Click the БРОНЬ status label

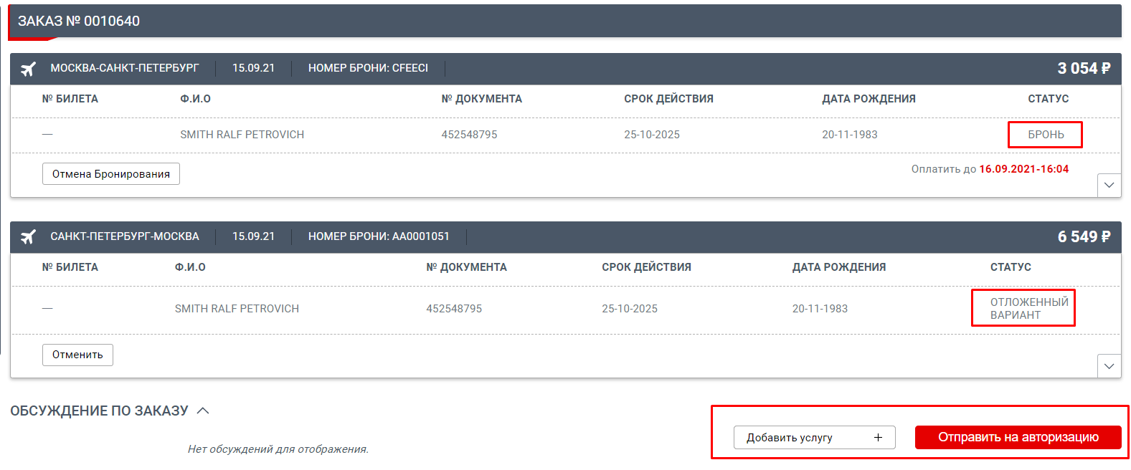1046,135
